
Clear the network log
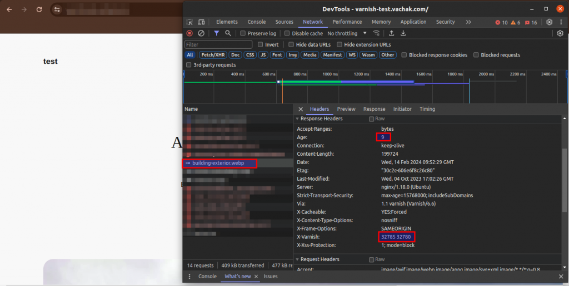pos(201,33)
